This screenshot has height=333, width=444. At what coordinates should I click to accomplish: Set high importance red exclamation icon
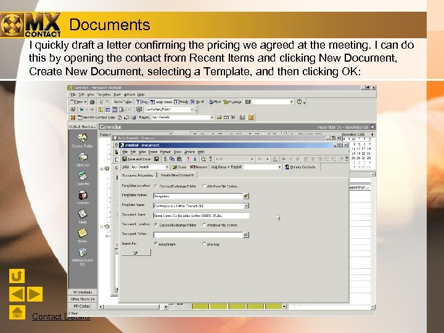pyautogui.click(x=188, y=159)
